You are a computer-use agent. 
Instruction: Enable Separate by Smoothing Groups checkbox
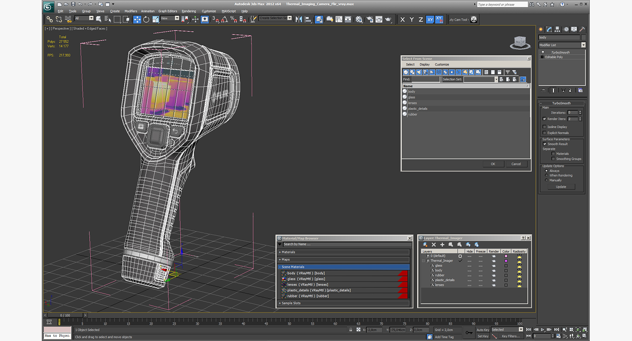tap(553, 159)
